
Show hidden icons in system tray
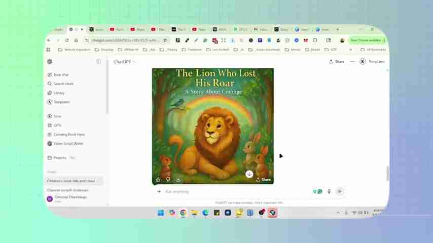(338, 213)
